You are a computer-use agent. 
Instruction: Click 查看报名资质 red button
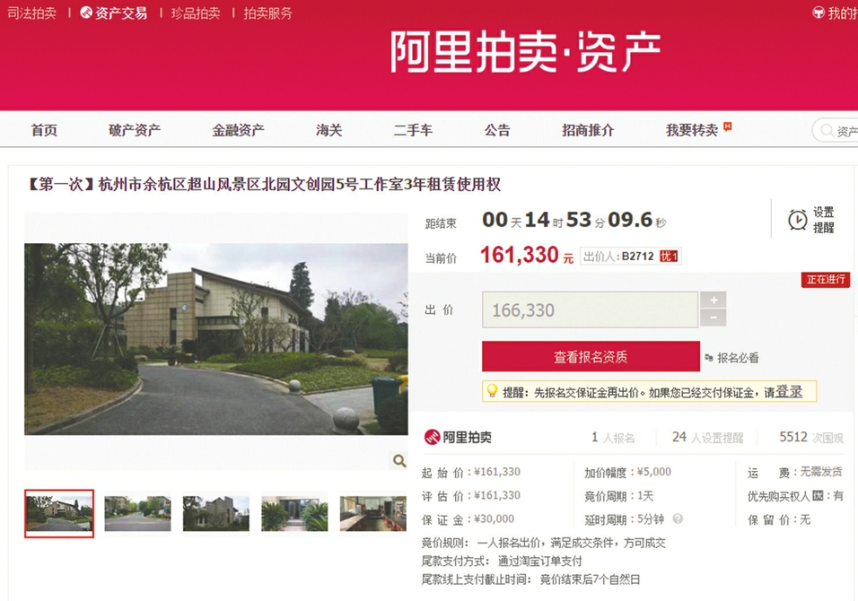click(x=591, y=356)
